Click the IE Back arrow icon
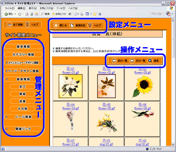Viewport: 176px width, 152px height. 6,14
